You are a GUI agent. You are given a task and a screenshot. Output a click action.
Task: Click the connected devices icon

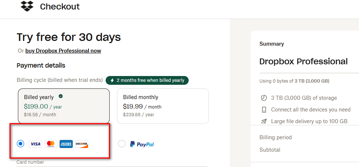(264, 110)
